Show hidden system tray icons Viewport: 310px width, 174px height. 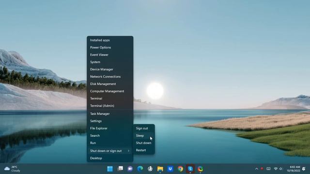(x=257, y=169)
